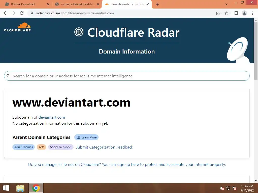
Task: Go back to the previous page
Action: [6, 13]
